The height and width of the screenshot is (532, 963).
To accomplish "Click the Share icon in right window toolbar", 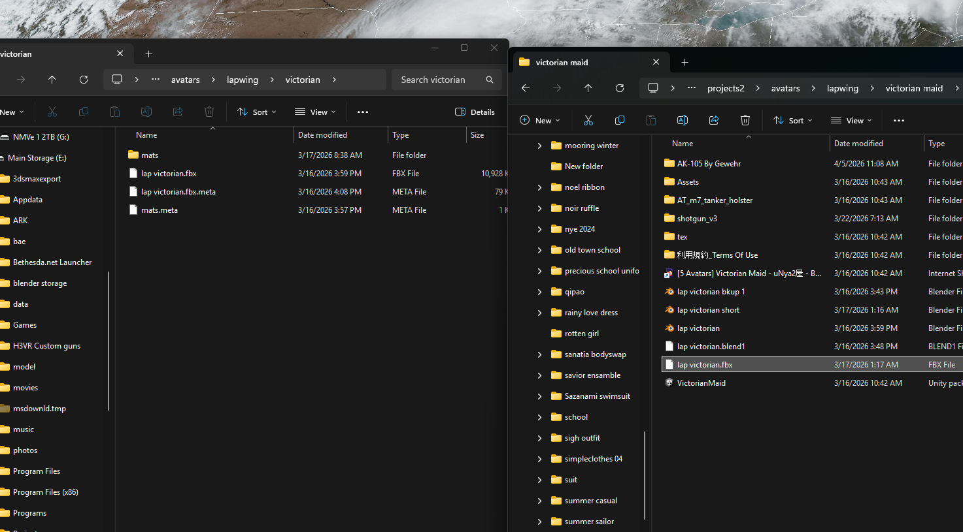I will [x=713, y=120].
